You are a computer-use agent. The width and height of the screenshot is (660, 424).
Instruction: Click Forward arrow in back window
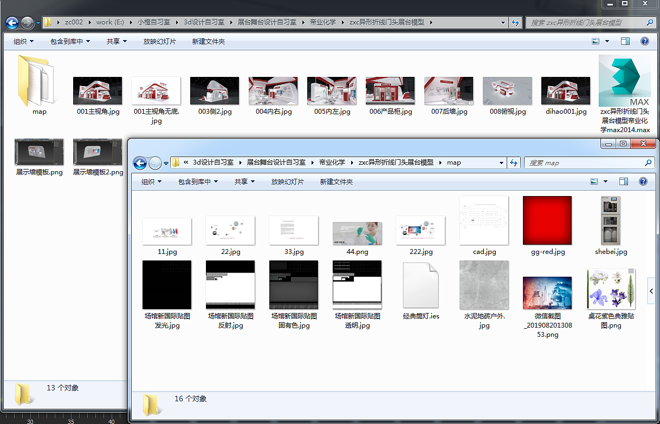27,23
